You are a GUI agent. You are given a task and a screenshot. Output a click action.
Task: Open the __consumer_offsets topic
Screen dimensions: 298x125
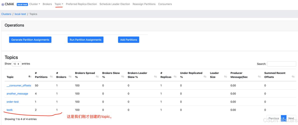(19, 85)
